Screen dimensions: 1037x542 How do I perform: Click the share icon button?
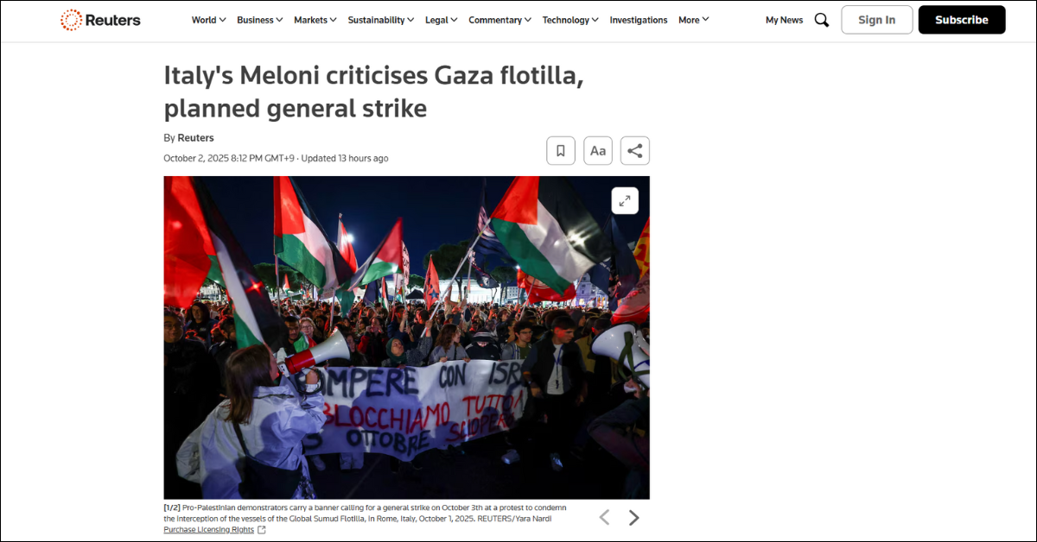click(x=635, y=151)
